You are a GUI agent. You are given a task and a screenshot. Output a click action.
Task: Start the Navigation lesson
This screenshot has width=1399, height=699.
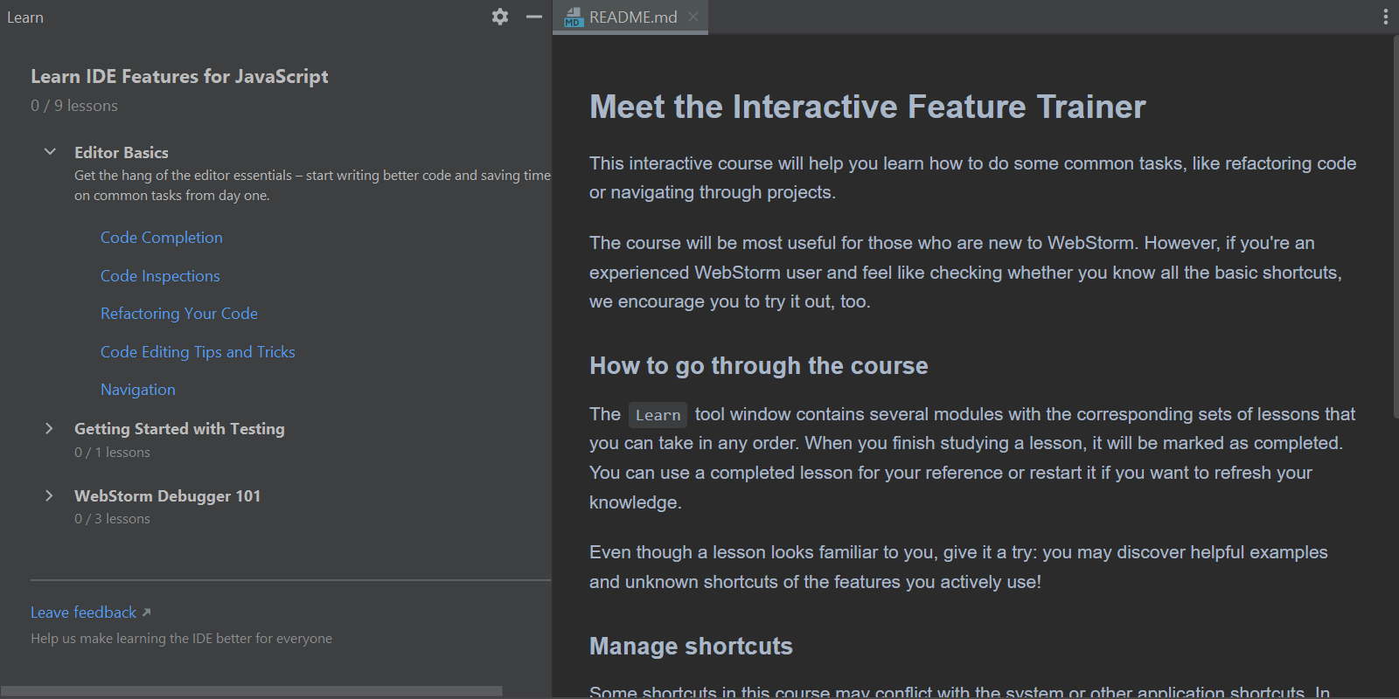tap(138, 390)
